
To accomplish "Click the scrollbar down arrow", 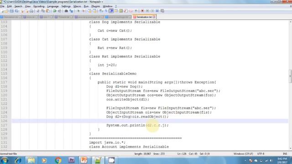I will coord(290,148).
